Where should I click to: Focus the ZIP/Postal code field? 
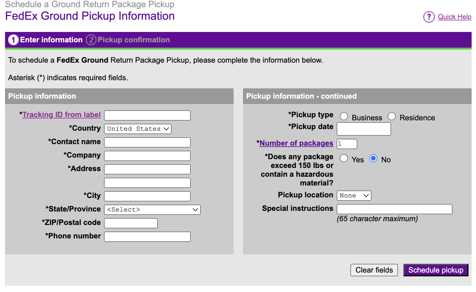point(131,223)
